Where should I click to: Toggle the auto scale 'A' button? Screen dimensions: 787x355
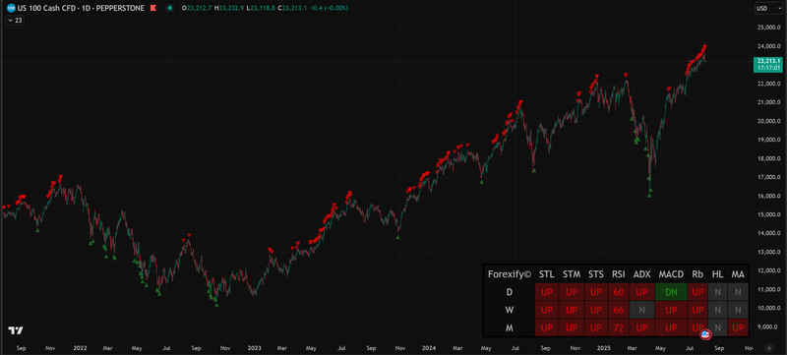(769, 347)
